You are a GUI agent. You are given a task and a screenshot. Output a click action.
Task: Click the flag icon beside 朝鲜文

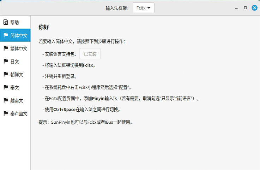click(x=6, y=75)
